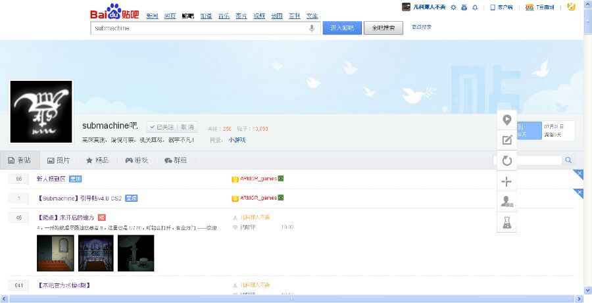The height and width of the screenshot is (303, 592).
Task: Go to 百科 in top navigation
Action: (294, 16)
